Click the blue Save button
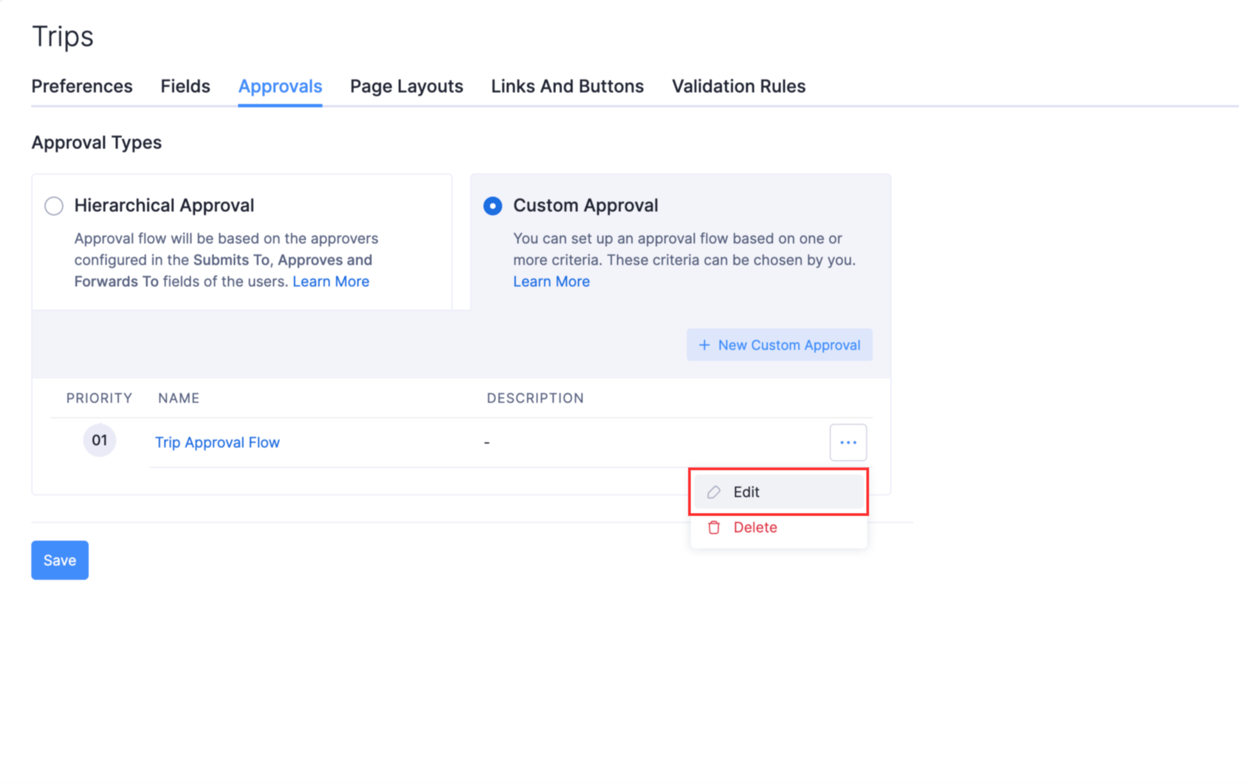The image size is (1250, 784). point(60,560)
